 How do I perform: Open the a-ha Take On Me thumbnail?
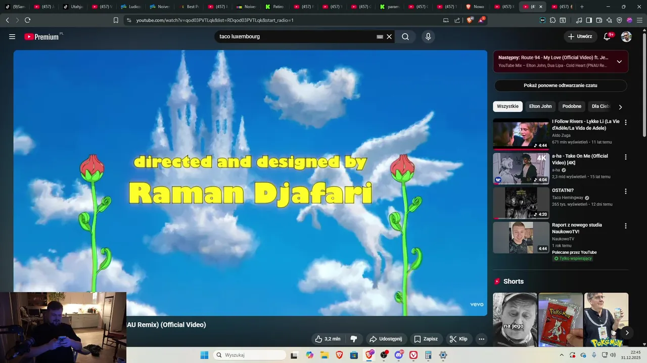point(521,168)
